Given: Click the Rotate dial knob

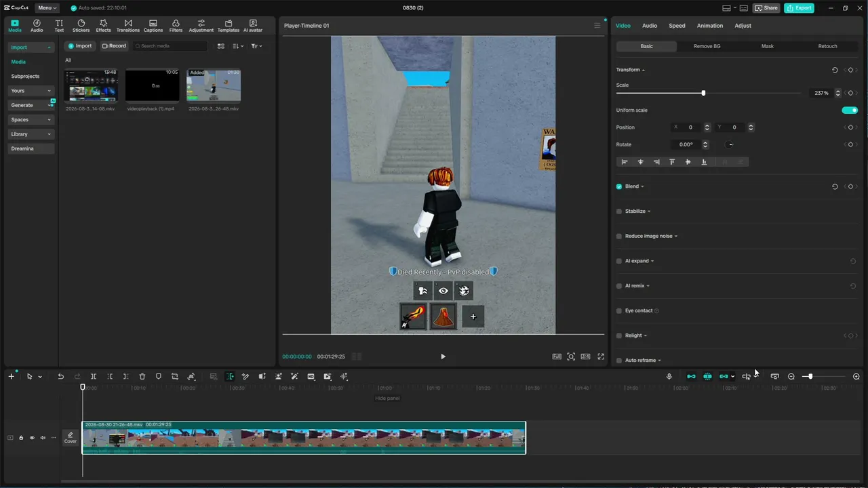Looking at the screenshot, I should 730,144.
